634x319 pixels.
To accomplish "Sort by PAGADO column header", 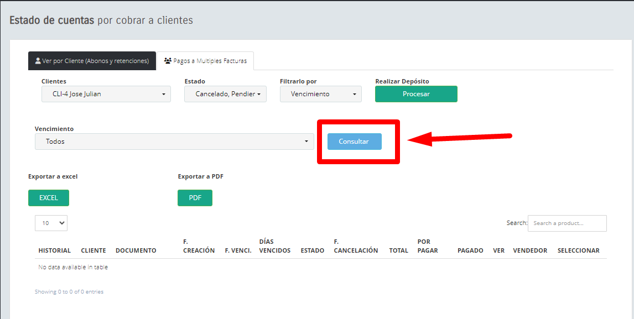I will pos(470,250).
